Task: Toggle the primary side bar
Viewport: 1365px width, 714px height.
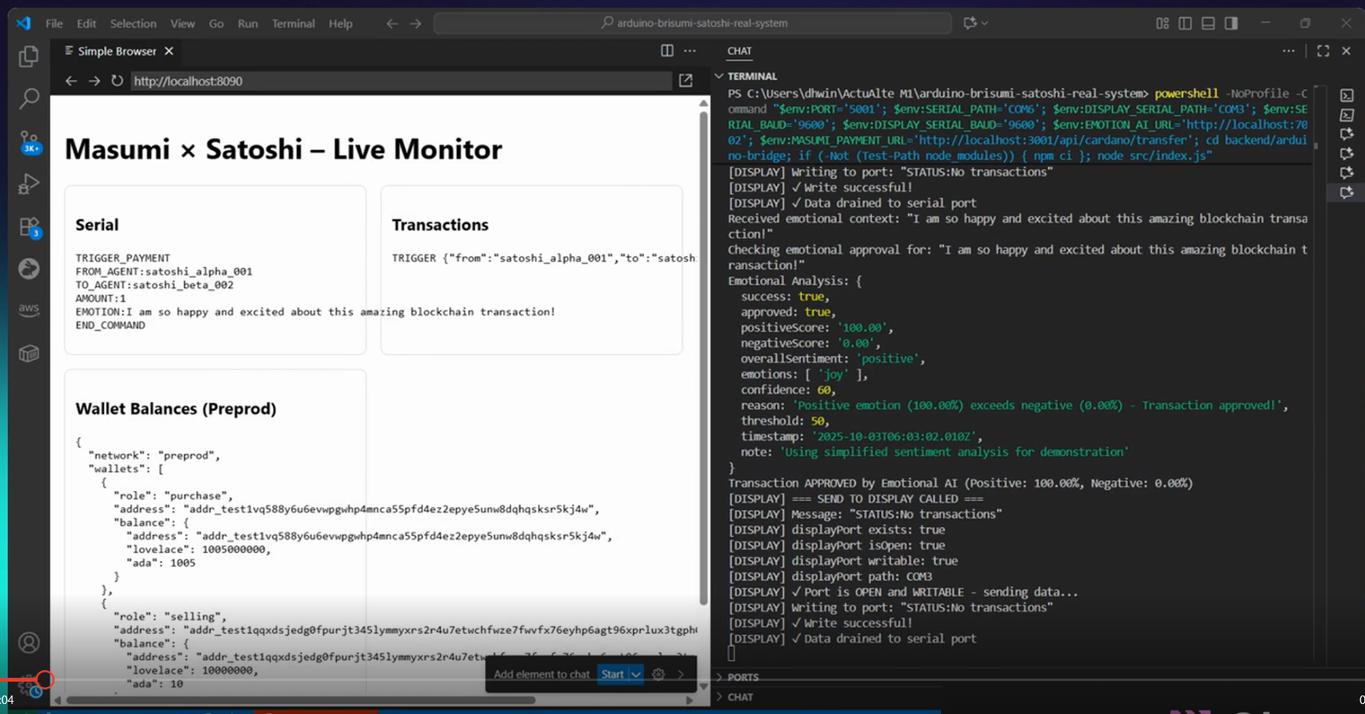Action: pos(1185,23)
